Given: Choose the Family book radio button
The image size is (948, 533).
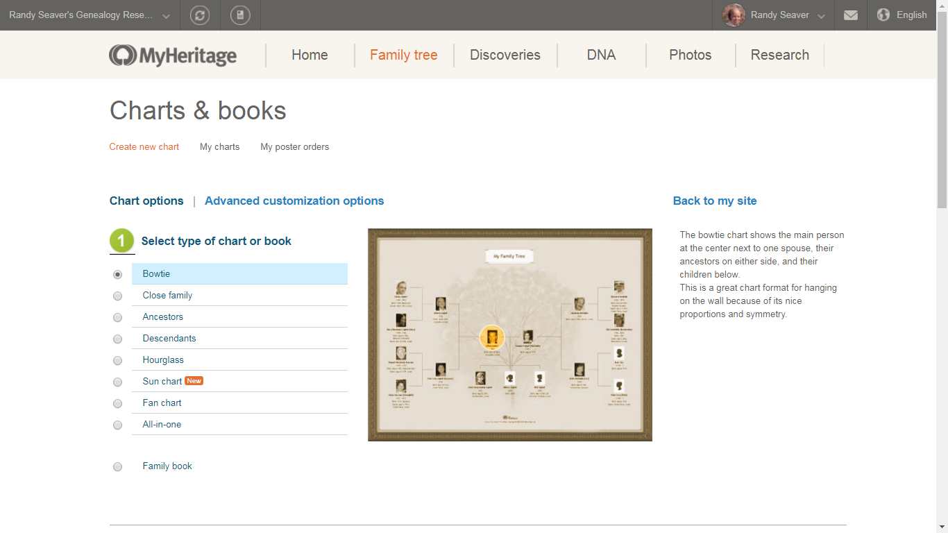Looking at the screenshot, I should pyautogui.click(x=117, y=466).
